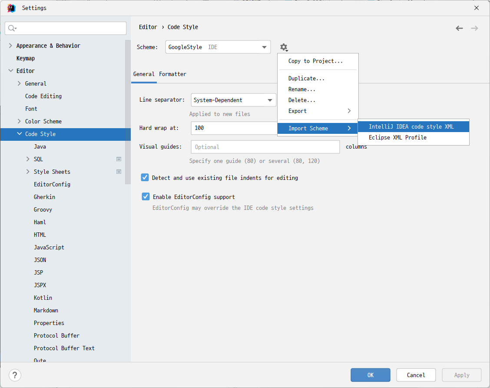Screen dimensions: 490x388
Task: Open the Export submenu
Action: [318, 111]
